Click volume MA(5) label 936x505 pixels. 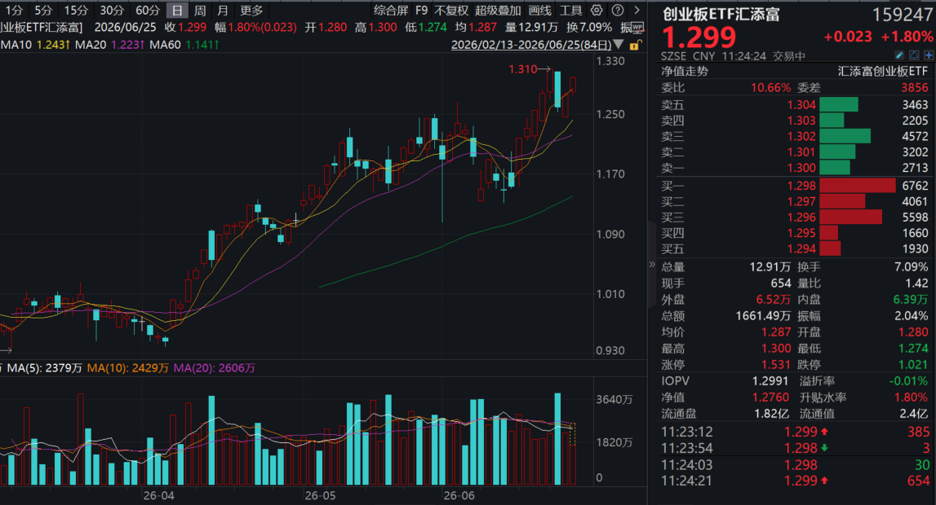click(x=44, y=368)
